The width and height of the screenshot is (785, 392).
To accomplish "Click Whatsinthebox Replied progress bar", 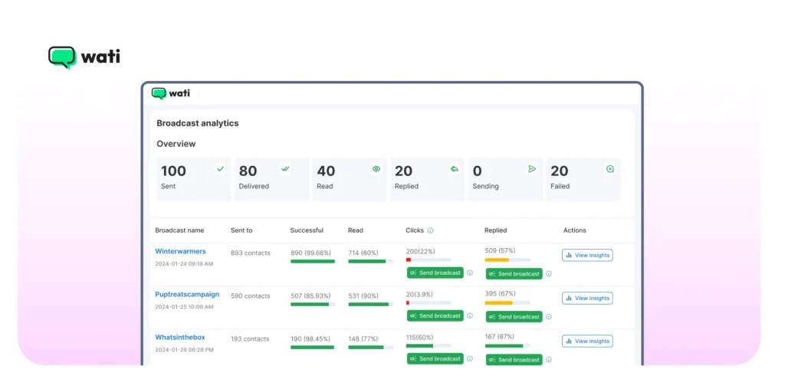I will pos(507,346).
